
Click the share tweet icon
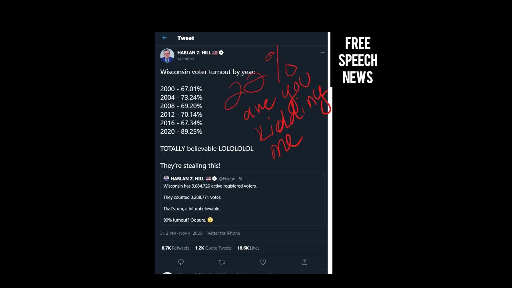(304, 262)
